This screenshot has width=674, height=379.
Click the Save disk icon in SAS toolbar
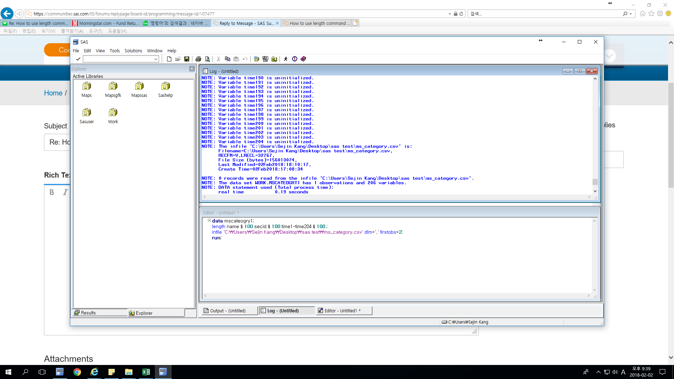tap(187, 59)
